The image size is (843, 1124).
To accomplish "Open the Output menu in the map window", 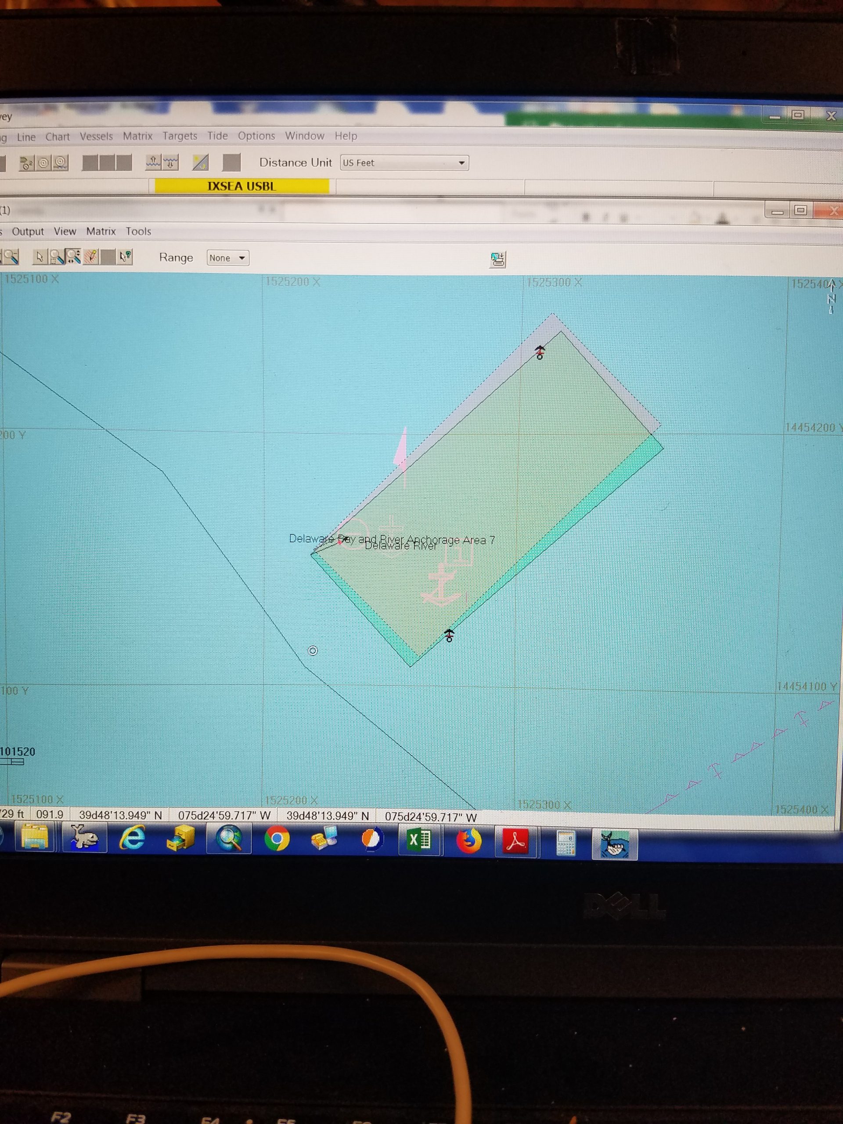I will pos(28,232).
